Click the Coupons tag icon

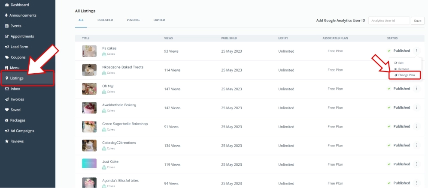pyautogui.click(x=6, y=57)
